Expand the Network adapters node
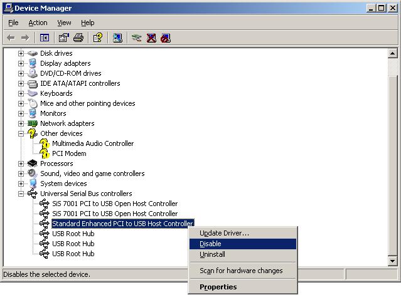401x295 pixels. 21,123
